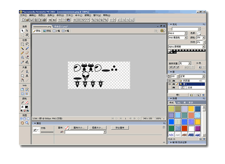Select the Pointer tool in the toolbox

[x=22, y=31]
